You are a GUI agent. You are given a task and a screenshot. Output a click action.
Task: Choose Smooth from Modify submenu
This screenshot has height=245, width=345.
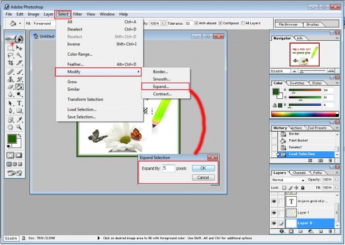(x=166, y=79)
